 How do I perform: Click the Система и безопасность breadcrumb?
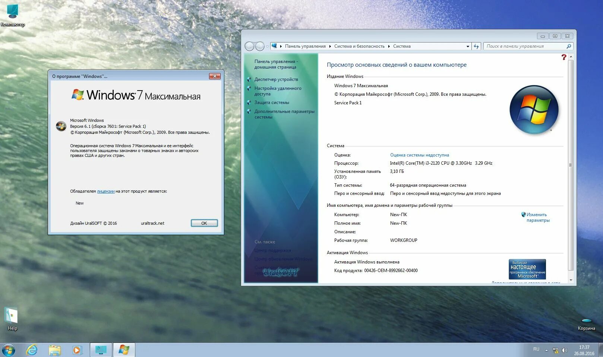coord(359,46)
